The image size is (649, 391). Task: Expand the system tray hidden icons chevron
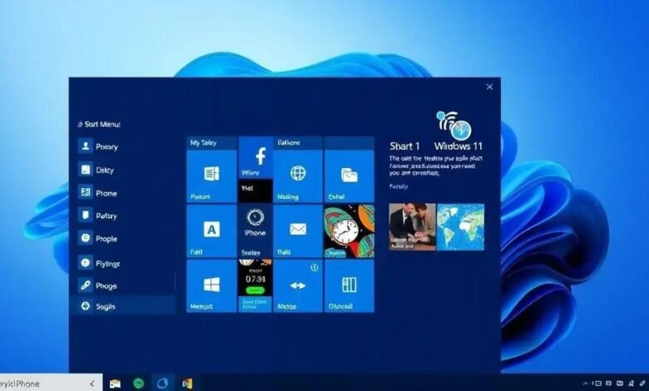point(585,384)
